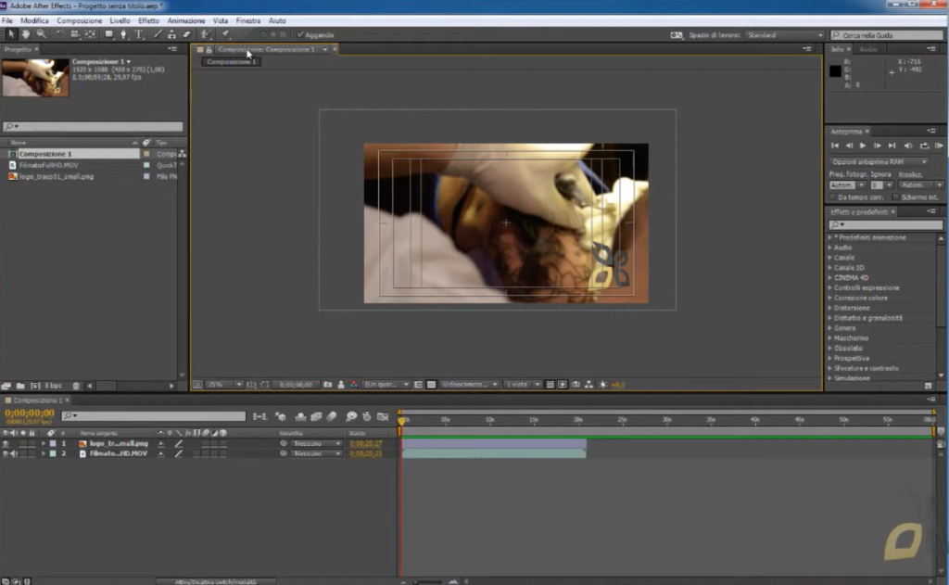Viewport: 949px width, 585px height.
Task: Expand the Distorsione effects category
Action: (829, 308)
